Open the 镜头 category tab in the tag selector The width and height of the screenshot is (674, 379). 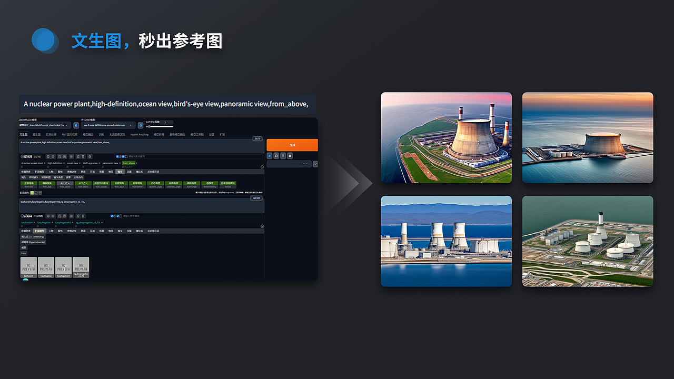click(x=119, y=172)
